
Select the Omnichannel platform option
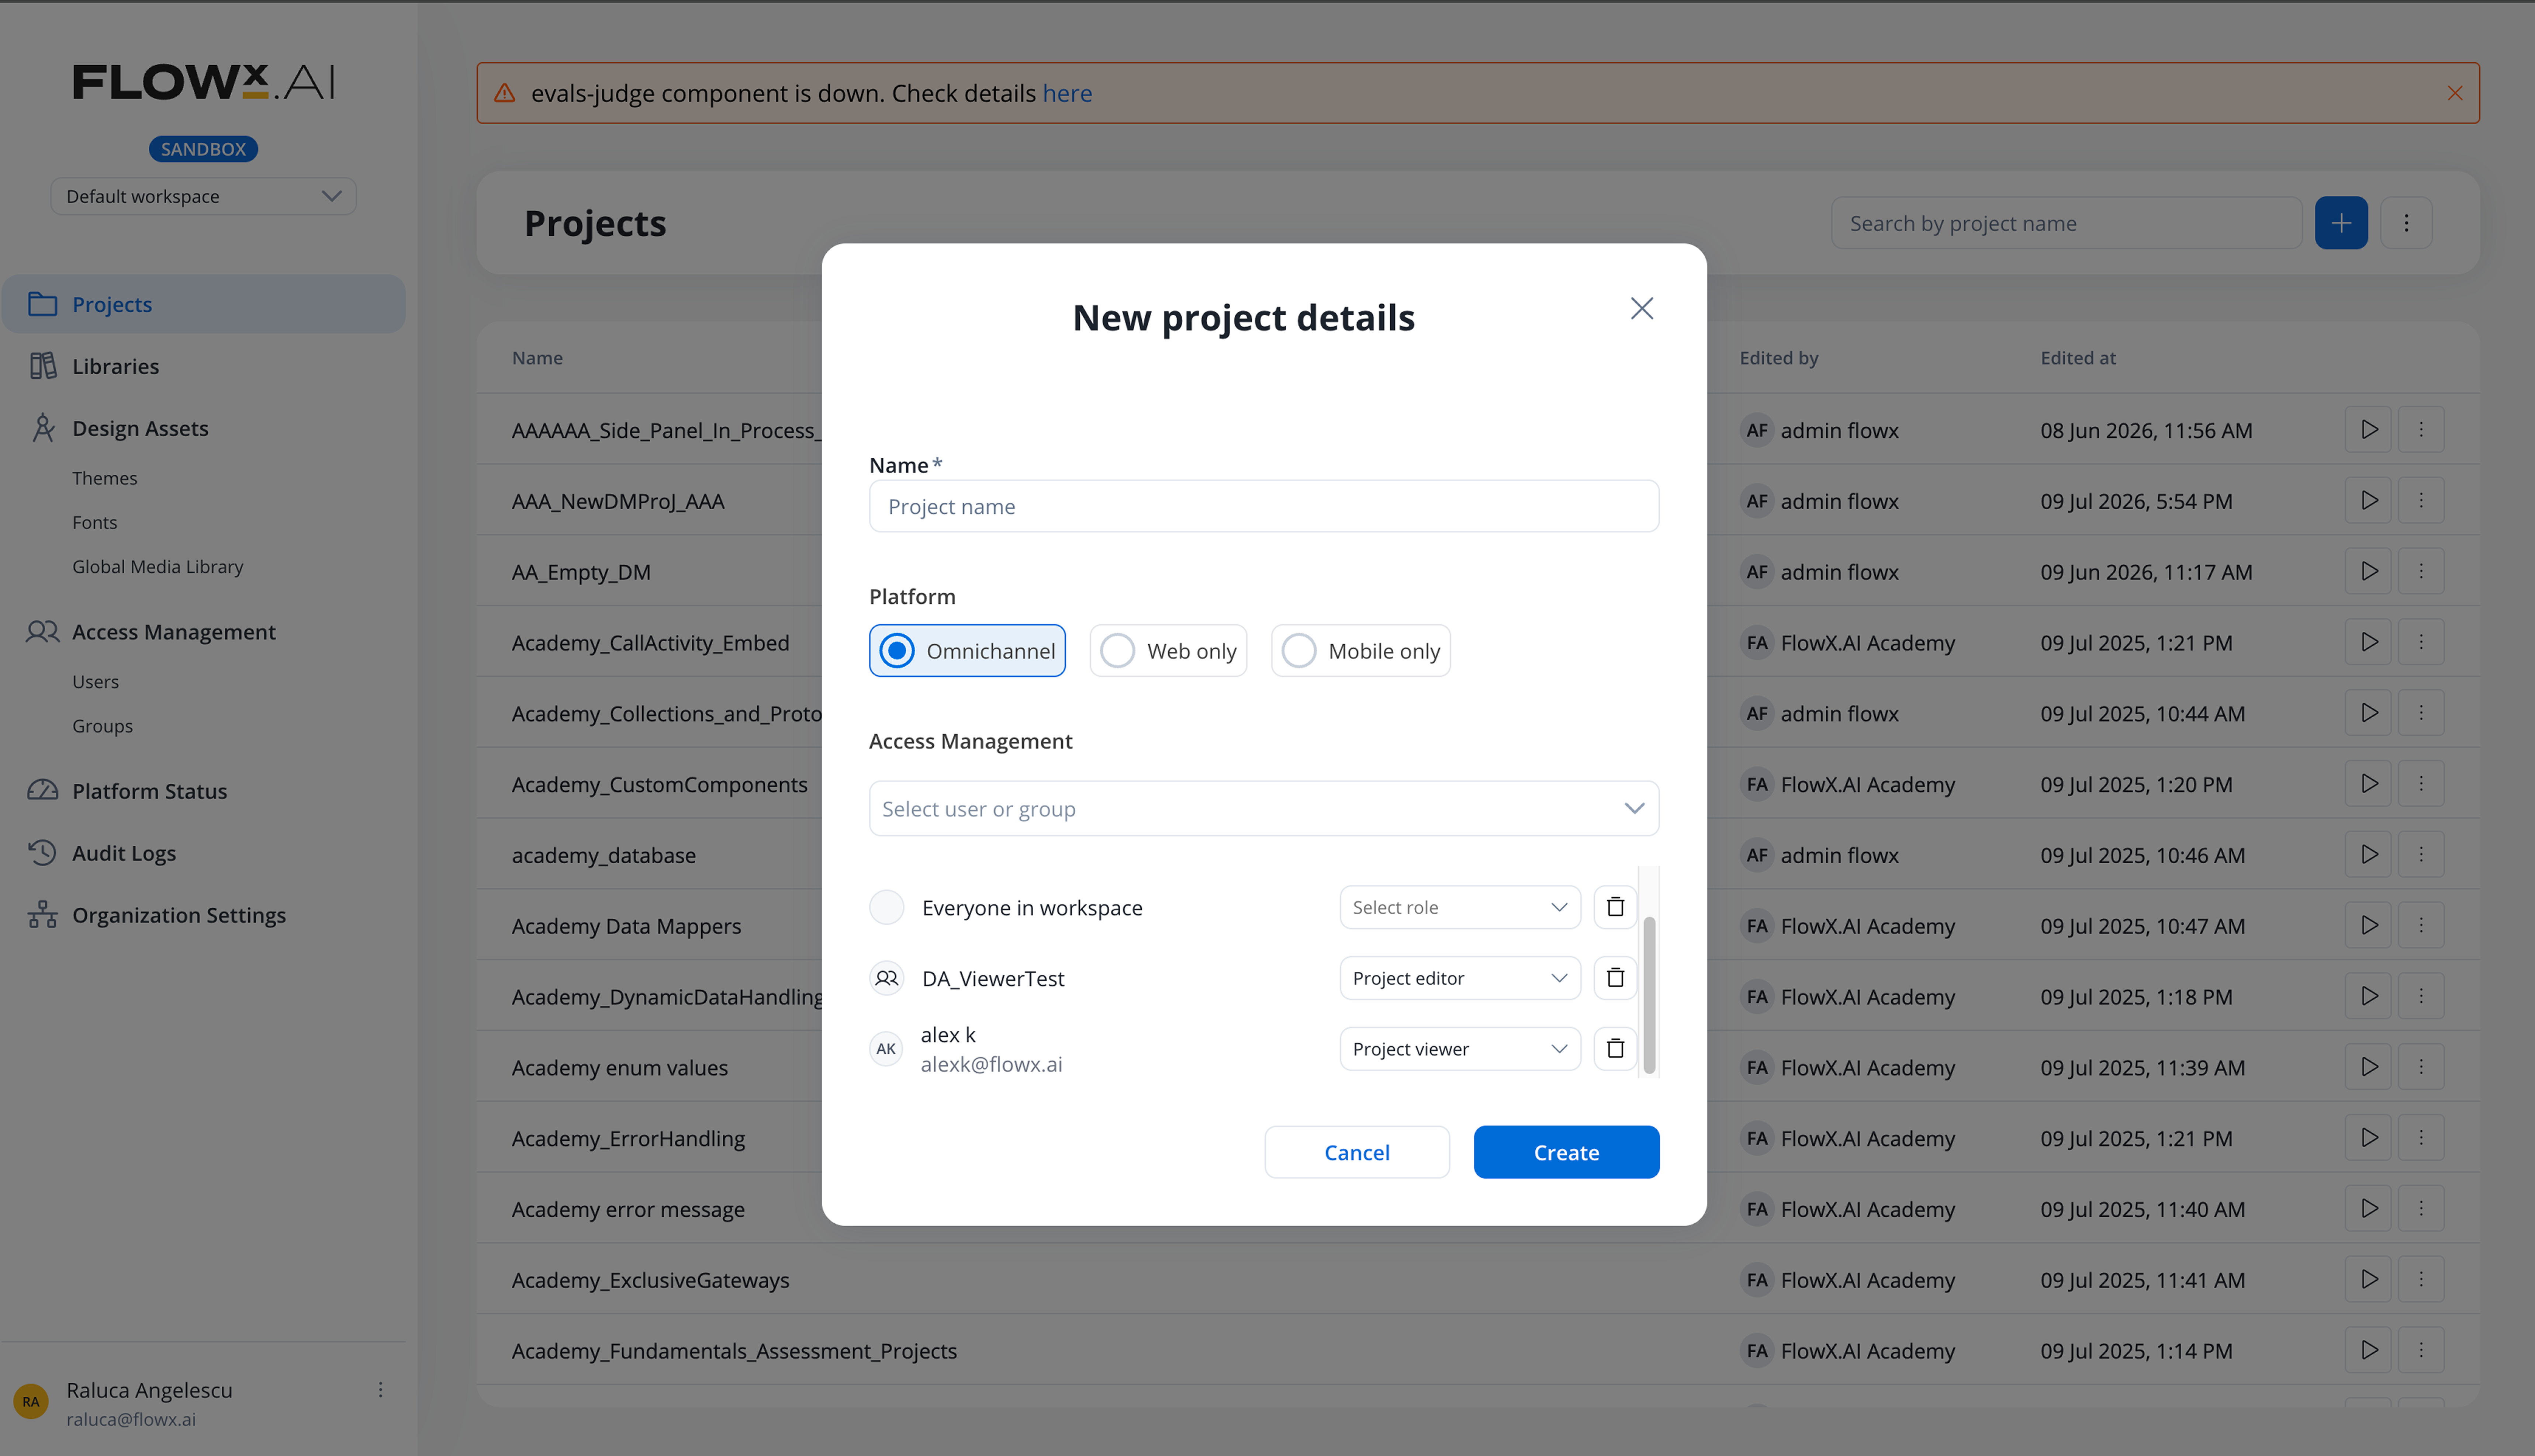pyautogui.click(x=967, y=651)
